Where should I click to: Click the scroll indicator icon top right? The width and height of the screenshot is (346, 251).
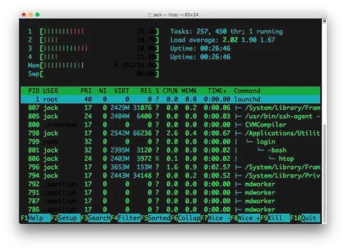(x=324, y=21)
